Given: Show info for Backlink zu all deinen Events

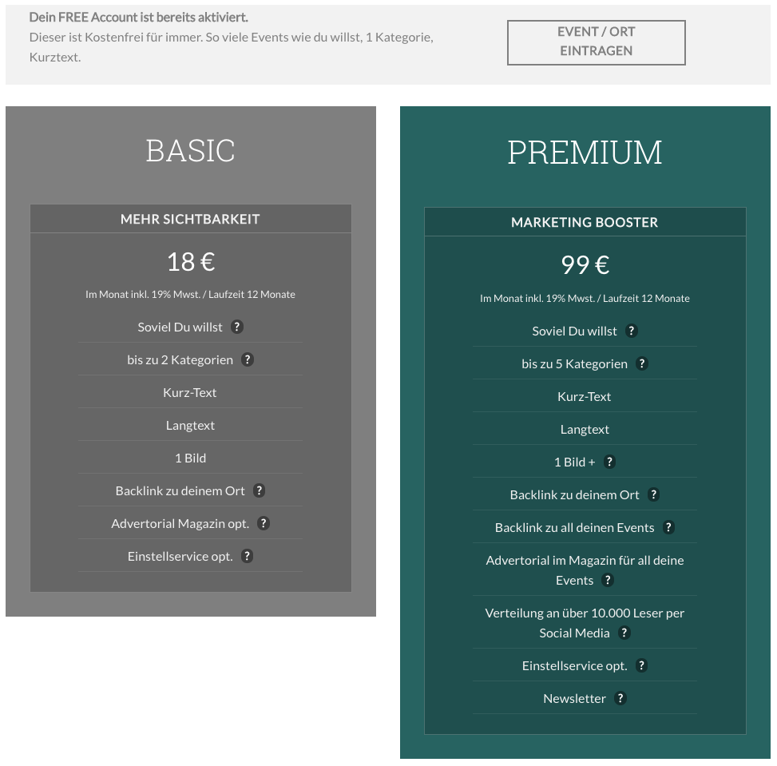Looking at the screenshot, I should pos(668,527).
